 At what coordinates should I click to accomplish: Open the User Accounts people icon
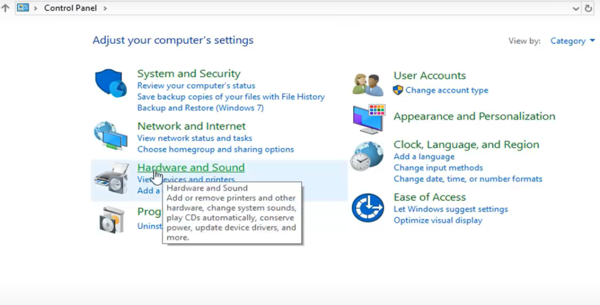pos(368,85)
